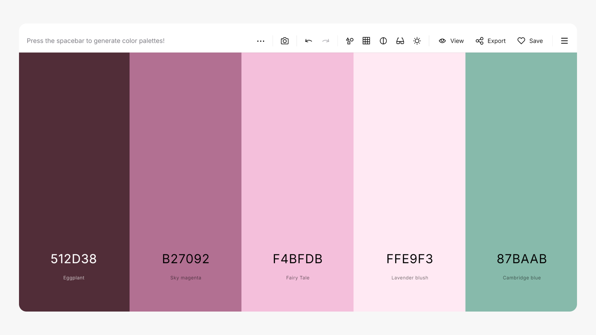Select the Eggplant color swatch

[x=74, y=149]
